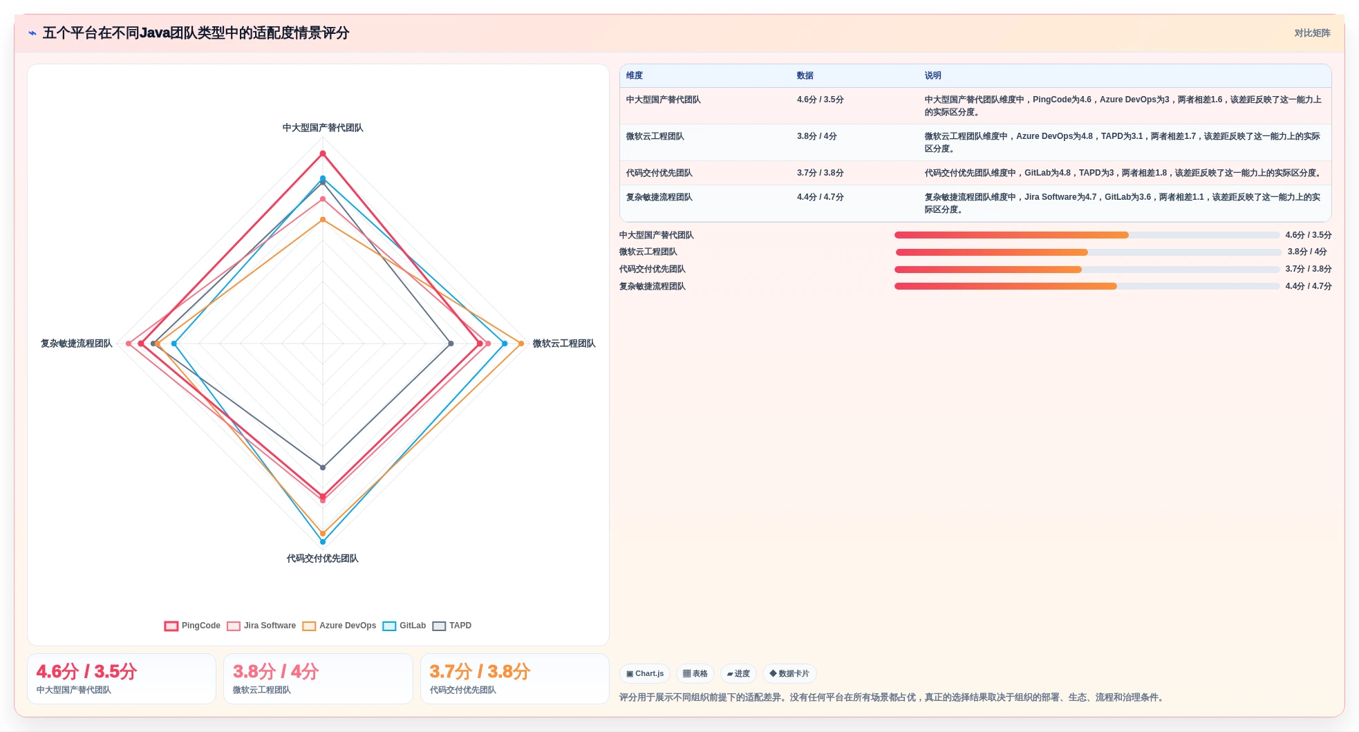This screenshot has height=732, width=1359.
Task: Click the 微软云工程团队 progress bar
Action: (x=1089, y=252)
